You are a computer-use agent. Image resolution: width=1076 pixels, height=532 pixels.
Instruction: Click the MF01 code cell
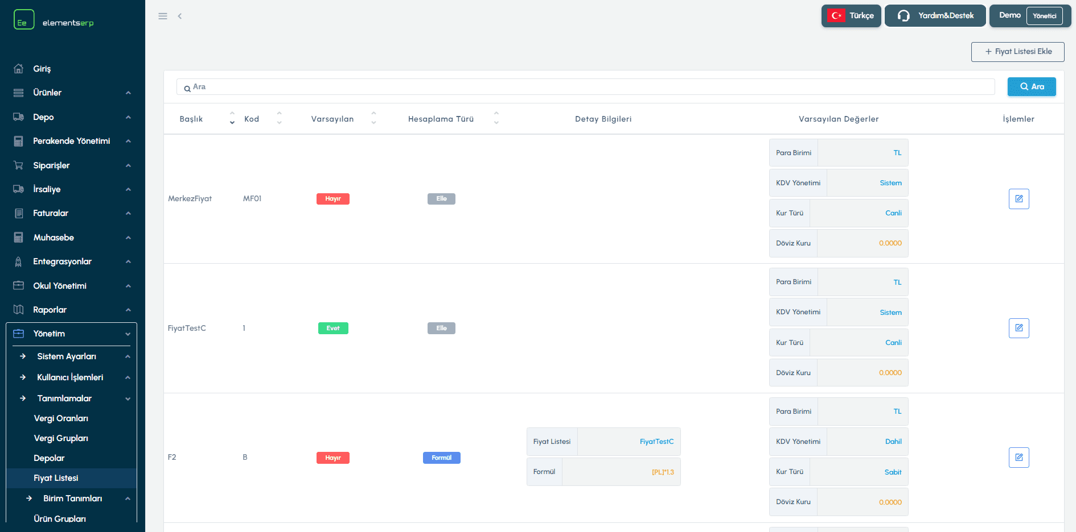(x=252, y=199)
